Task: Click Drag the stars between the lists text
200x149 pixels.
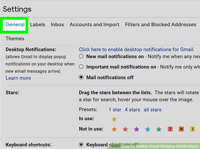Action: [115, 93]
